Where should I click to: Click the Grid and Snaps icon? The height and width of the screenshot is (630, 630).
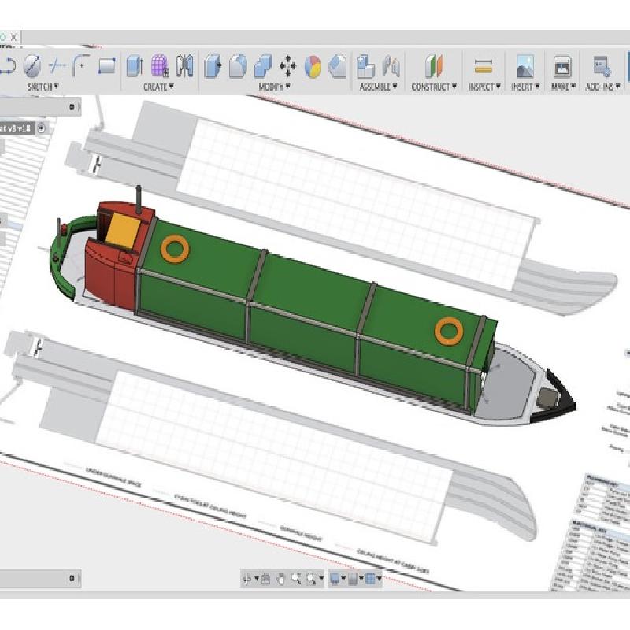click(352, 579)
